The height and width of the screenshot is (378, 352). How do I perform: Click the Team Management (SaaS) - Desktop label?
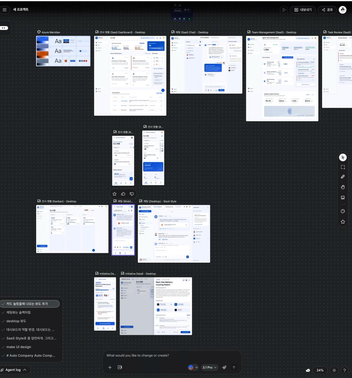(272, 32)
